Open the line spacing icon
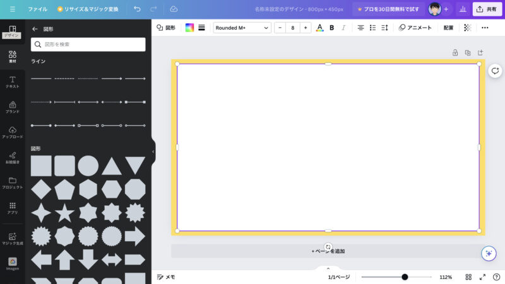505x284 pixels. 384,28
